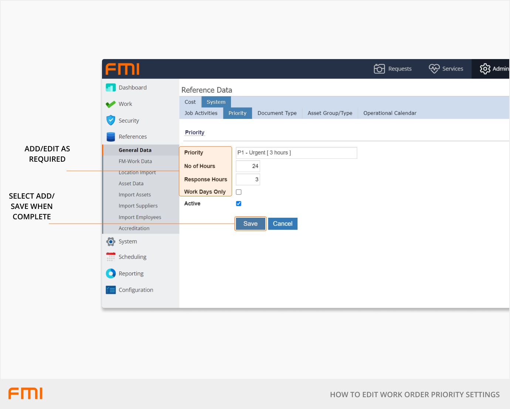
Task: Open the Document Type tab
Action: click(x=277, y=113)
